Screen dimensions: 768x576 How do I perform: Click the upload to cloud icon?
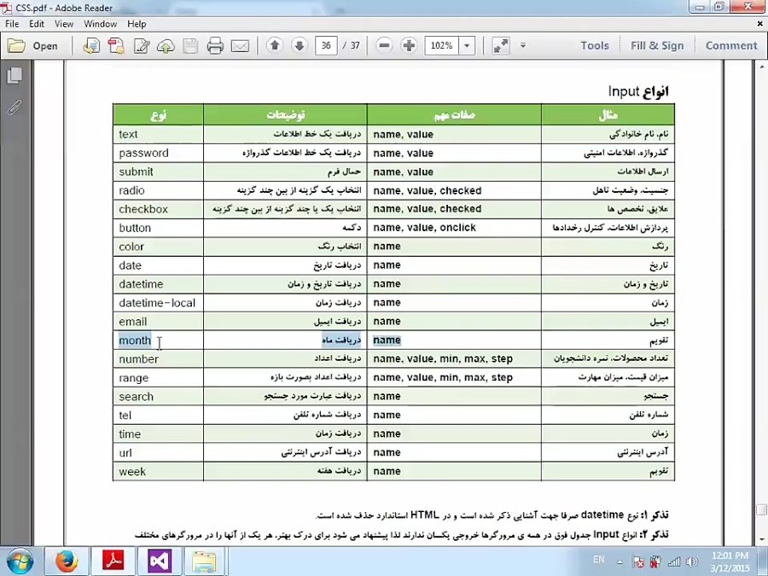[x=166, y=46]
